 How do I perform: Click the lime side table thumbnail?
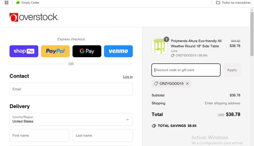tap(159, 46)
